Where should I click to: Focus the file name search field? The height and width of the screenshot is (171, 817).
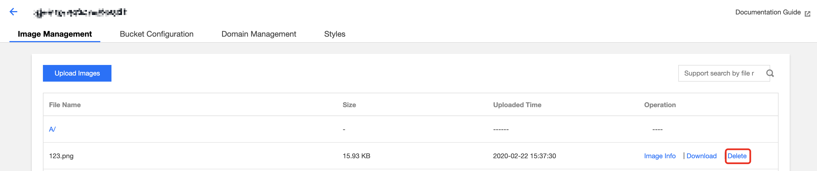(x=720, y=73)
